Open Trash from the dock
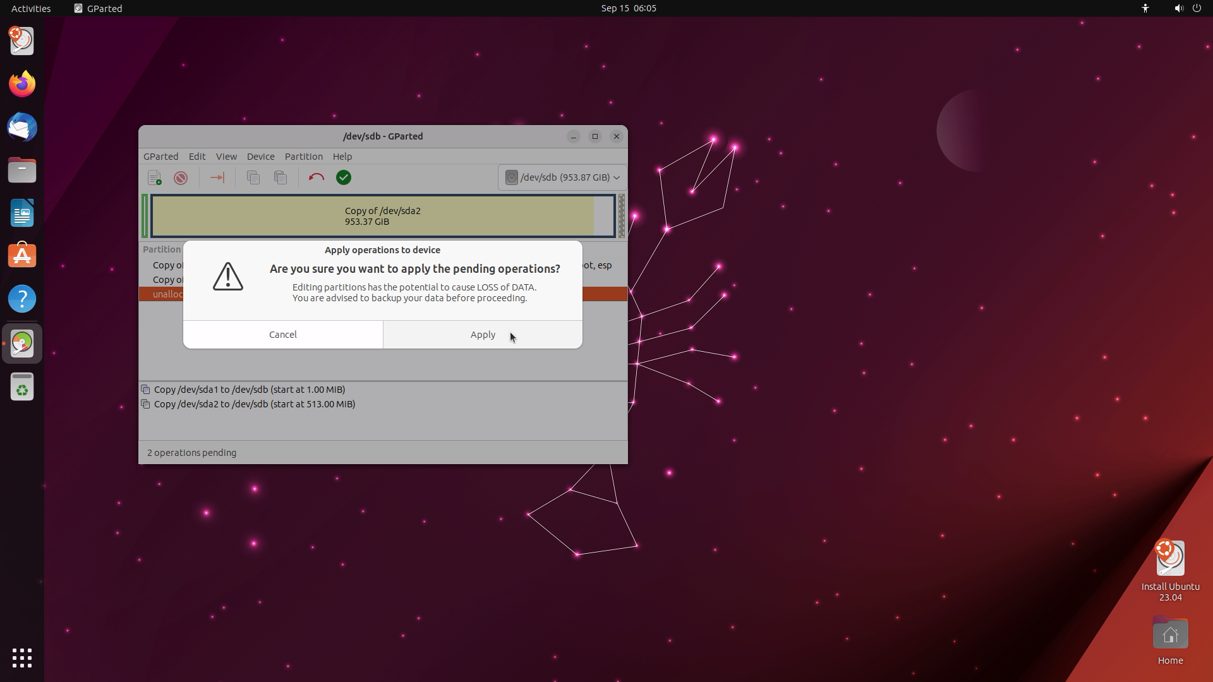The width and height of the screenshot is (1213, 682). click(22, 386)
